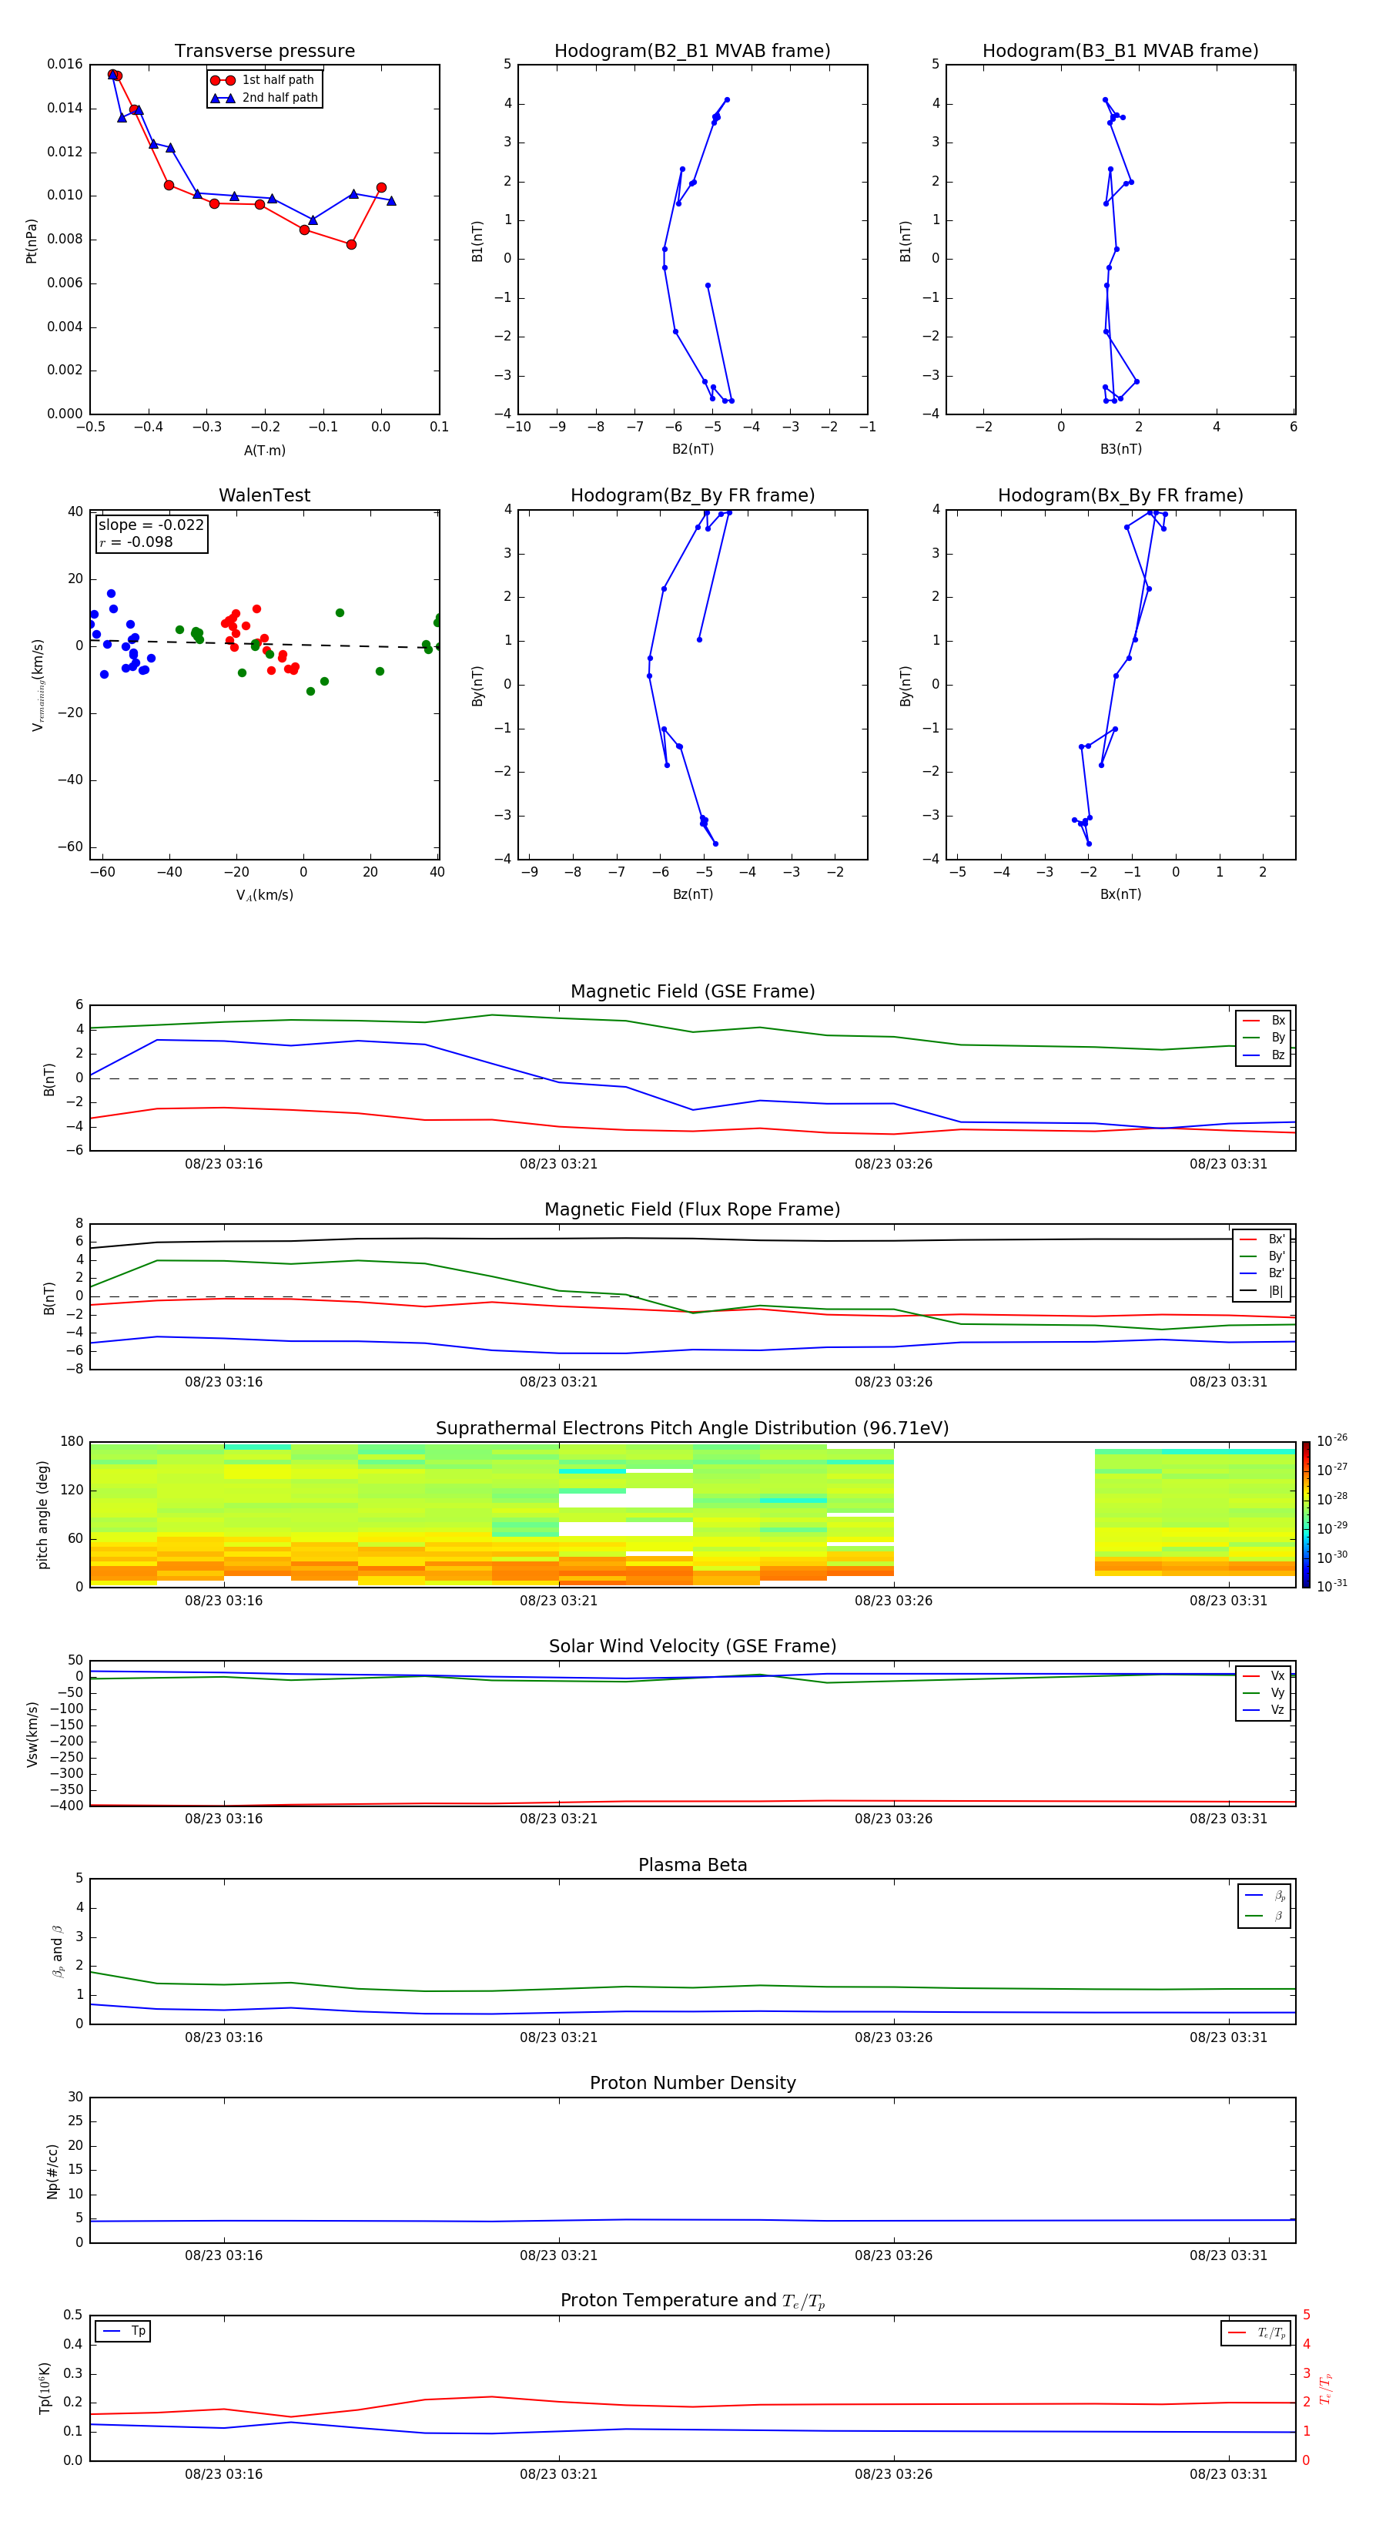Click the 'Suprathermal Electrons Pitch Angle Distribution' title

pos(691,1428)
